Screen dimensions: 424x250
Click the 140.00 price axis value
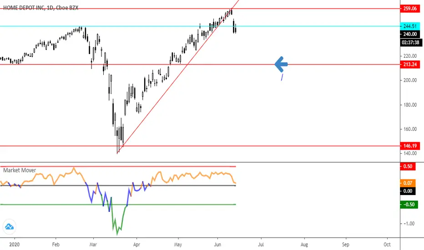[410, 153]
